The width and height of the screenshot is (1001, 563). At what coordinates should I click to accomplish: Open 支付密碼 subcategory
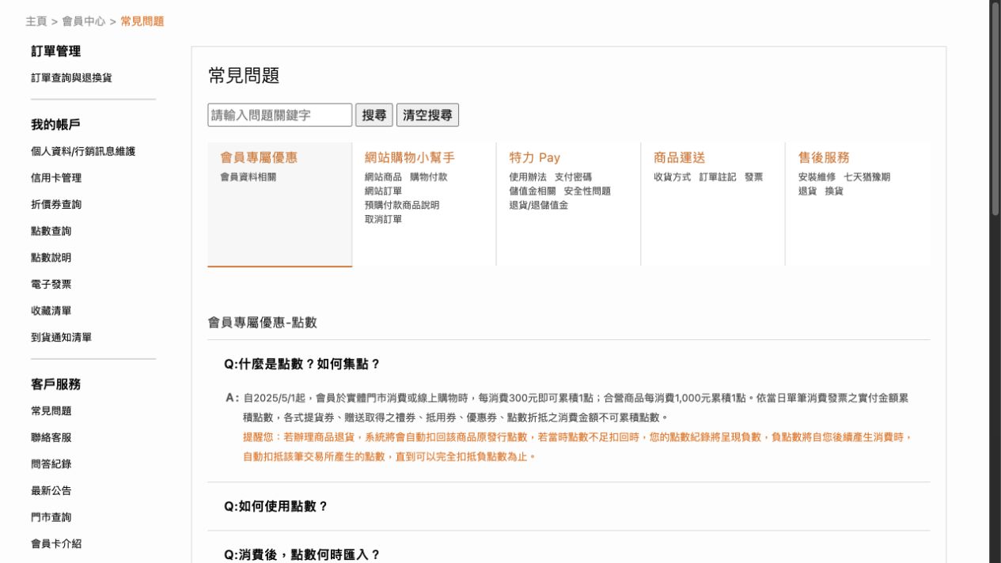573,177
